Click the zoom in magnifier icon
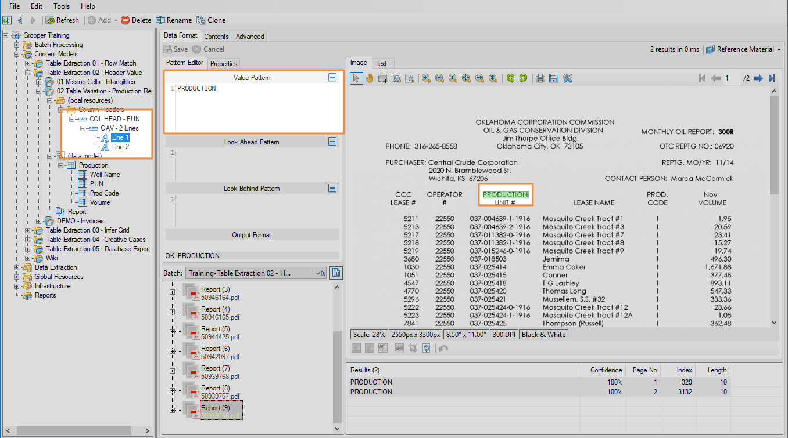This screenshot has height=438, width=788. [x=426, y=78]
